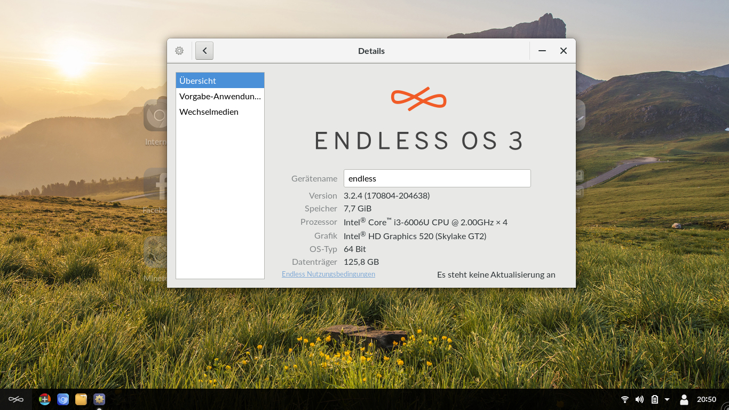Click the OS-Typ value 64 Bit
Screen dimensions: 729x410
point(355,249)
